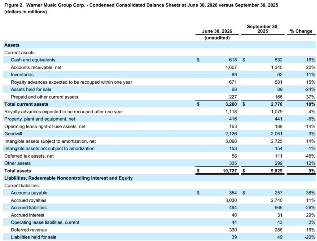Click the 'Deferred tax assets, net' label
The image size is (317, 241).
[29, 156]
